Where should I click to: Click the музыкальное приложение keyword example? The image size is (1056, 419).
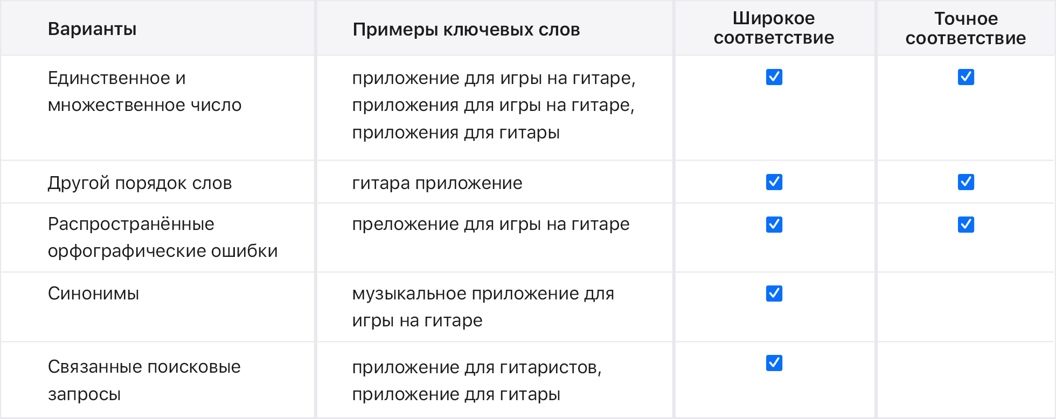(x=483, y=307)
